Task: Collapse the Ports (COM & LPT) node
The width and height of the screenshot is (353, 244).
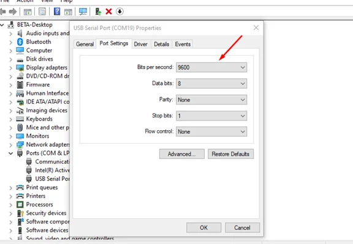Action: 11,153
